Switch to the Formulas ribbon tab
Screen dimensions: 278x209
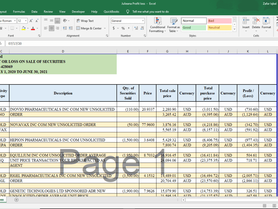click(x=19, y=11)
